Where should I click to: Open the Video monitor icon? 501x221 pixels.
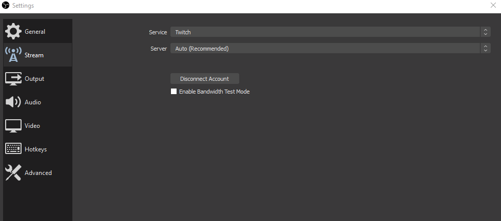[x=13, y=126]
